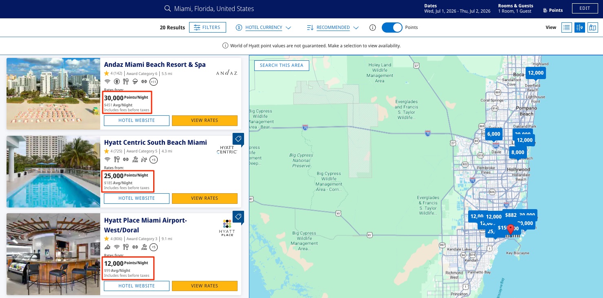Click SEARCH THIS AREA on the map

pos(282,65)
